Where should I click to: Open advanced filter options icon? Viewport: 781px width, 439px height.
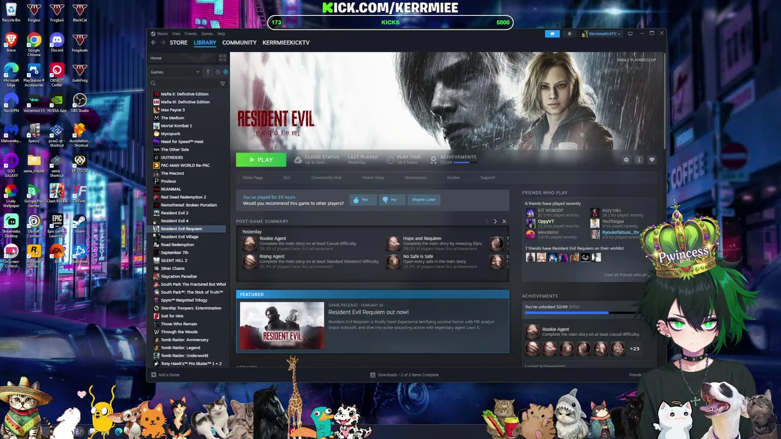[x=223, y=84]
